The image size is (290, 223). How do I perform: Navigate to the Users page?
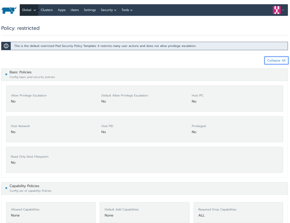[x=74, y=10]
